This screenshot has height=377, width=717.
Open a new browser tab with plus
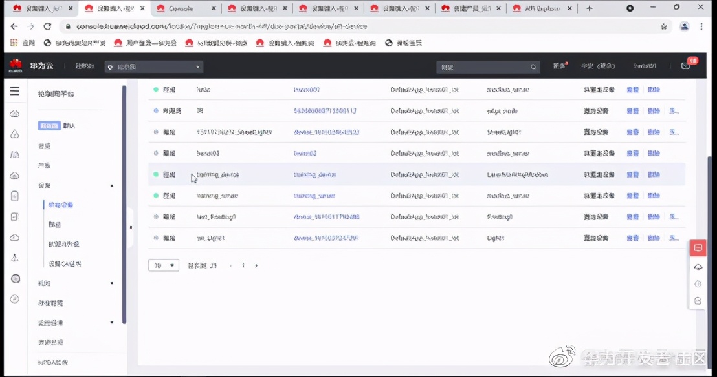click(590, 8)
